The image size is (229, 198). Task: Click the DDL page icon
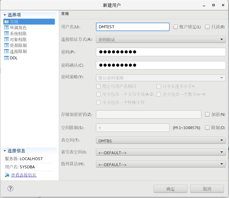(x=6, y=58)
